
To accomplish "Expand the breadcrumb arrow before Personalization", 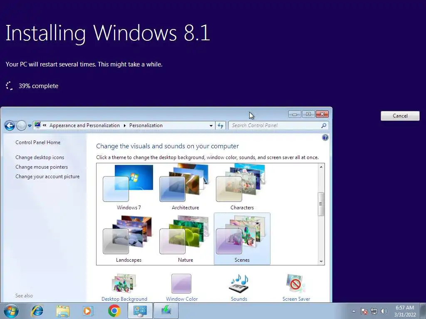I will click(x=125, y=125).
